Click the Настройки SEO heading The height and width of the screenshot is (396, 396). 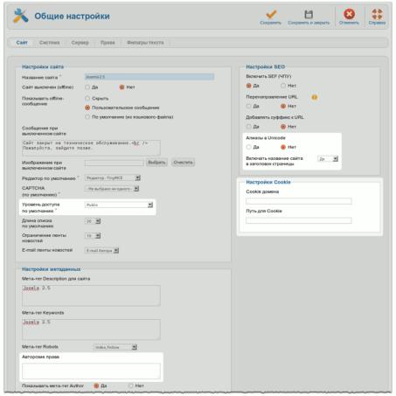coord(265,66)
